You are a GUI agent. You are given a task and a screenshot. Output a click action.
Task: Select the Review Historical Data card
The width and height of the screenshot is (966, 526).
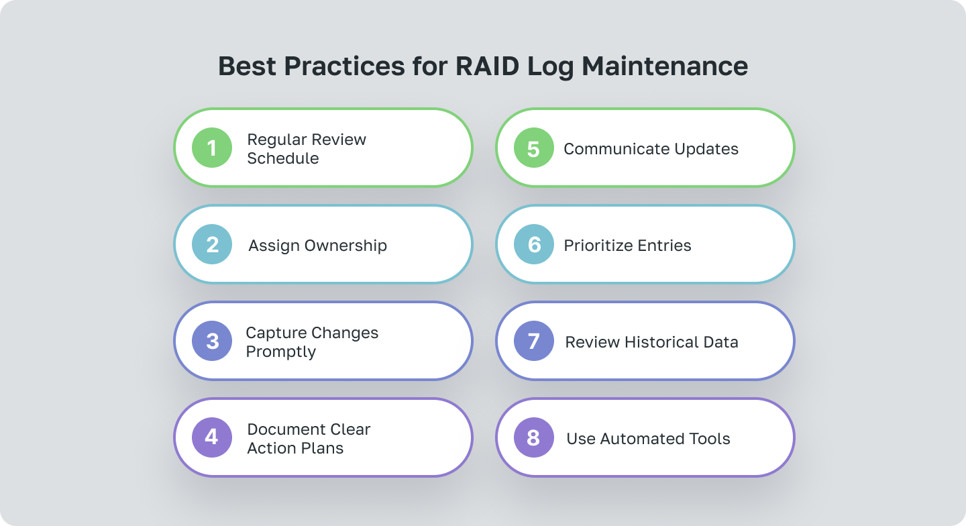(x=645, y=341)
